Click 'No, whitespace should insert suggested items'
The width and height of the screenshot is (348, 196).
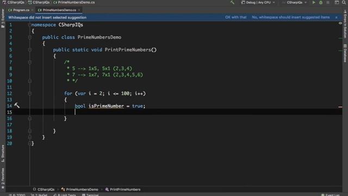[291, 17]
